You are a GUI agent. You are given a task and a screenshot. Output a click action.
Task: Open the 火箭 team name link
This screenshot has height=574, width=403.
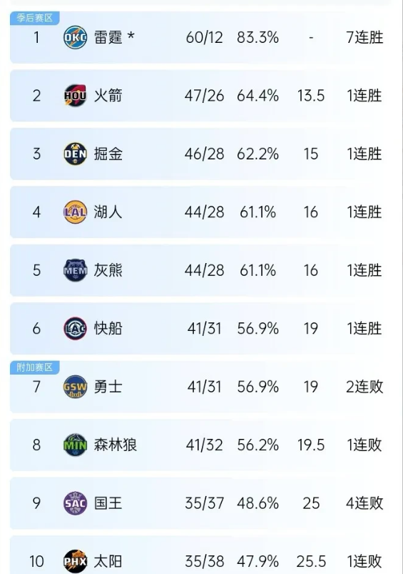pos(108,96)
